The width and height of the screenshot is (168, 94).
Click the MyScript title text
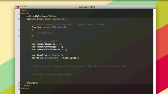pyautogui.click(x=41, y=16)
